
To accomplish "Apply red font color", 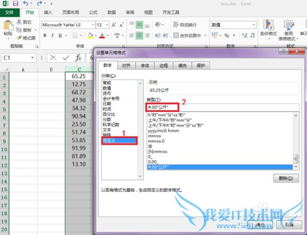I will coord(102,36).
